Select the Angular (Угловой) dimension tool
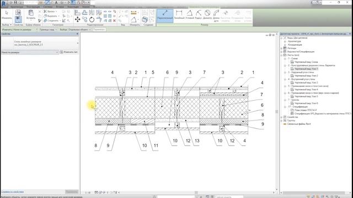353x198 pixels. 190,15
